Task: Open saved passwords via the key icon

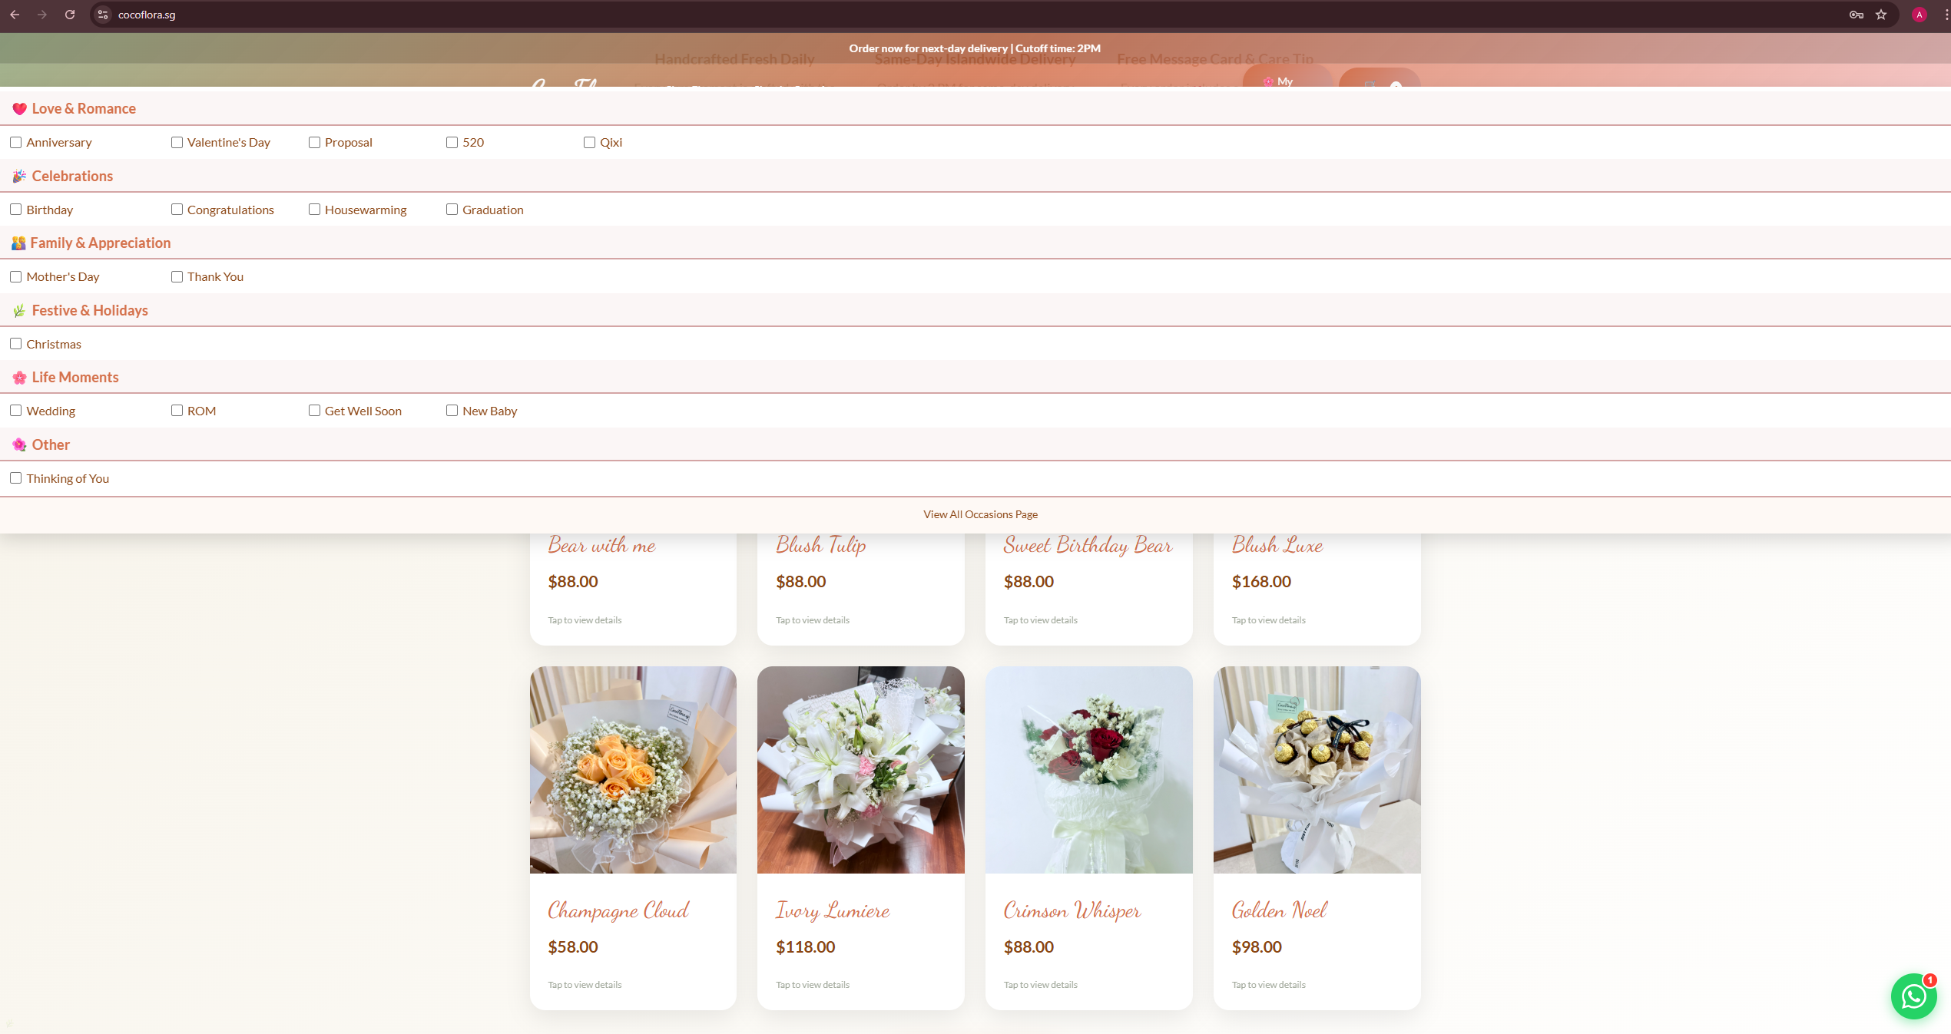Action: pos(1856,14)
